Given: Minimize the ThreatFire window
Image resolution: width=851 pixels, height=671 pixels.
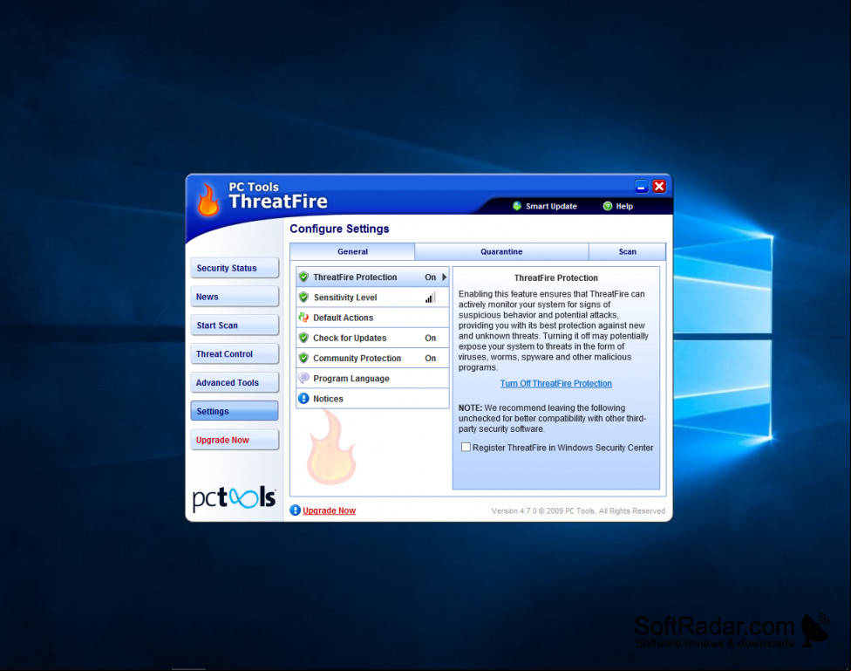Looking at the screenshot, I should pyautogui.click(x=642, y=187).
